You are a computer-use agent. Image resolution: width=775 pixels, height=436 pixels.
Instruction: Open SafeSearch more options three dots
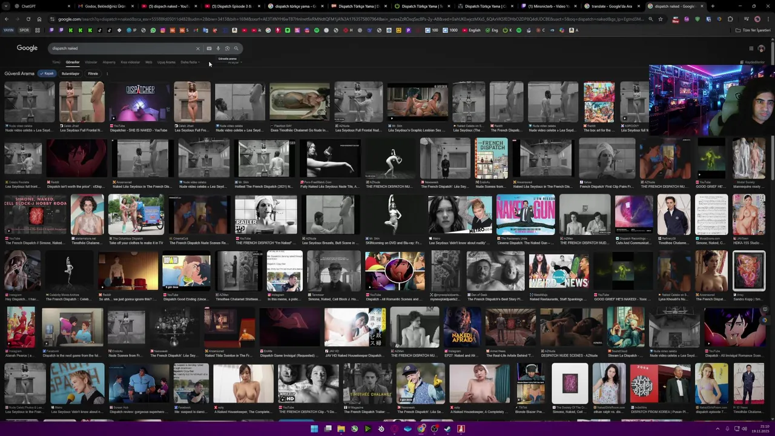(x=107, y=74)
